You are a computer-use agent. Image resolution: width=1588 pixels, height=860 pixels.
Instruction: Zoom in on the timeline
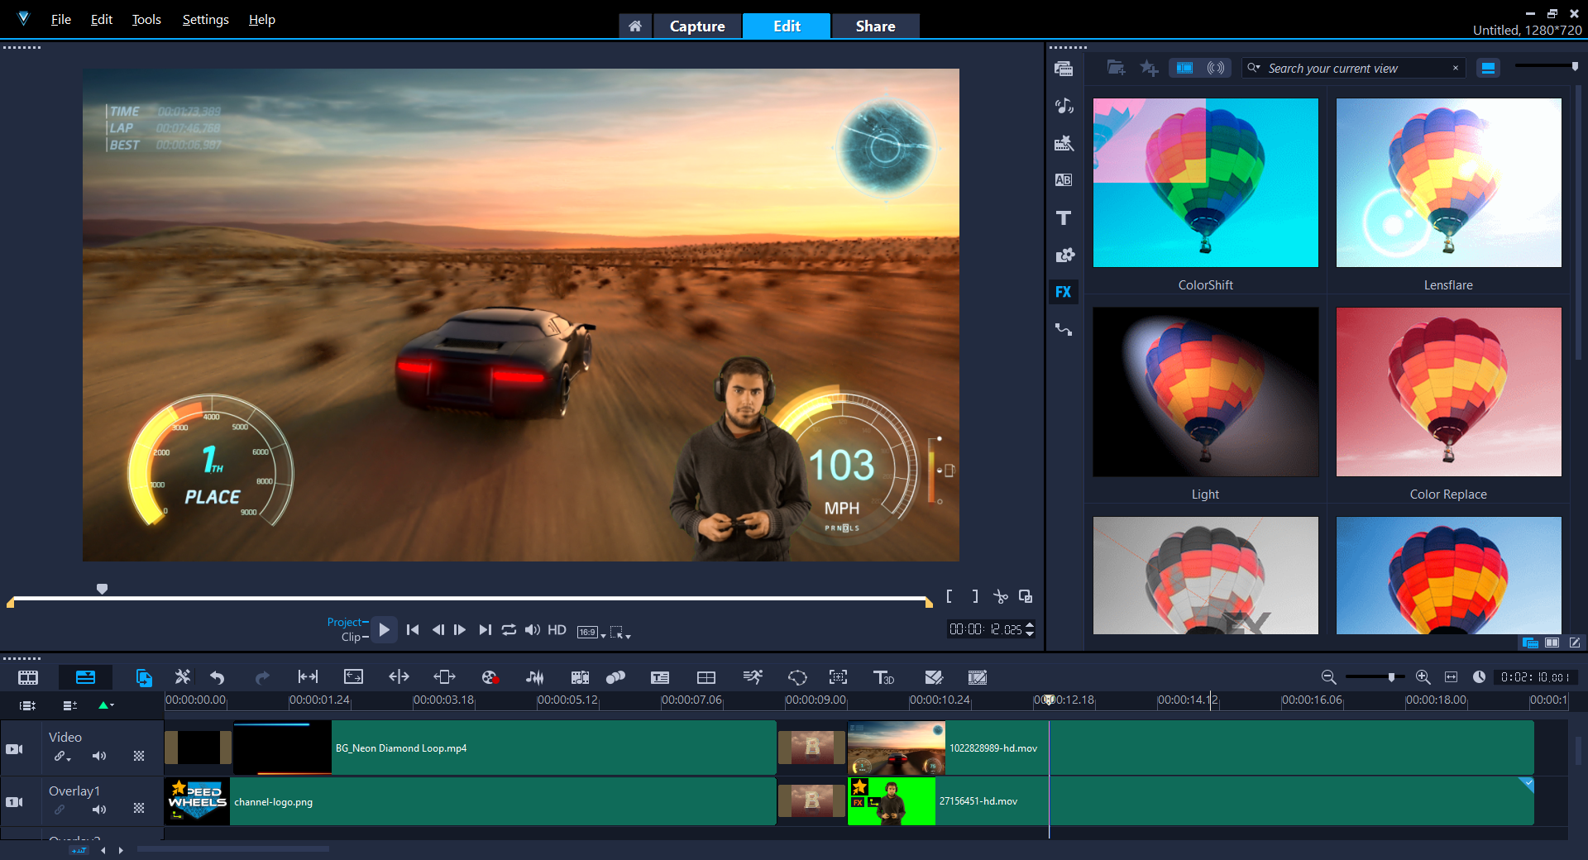(1423, 677)
